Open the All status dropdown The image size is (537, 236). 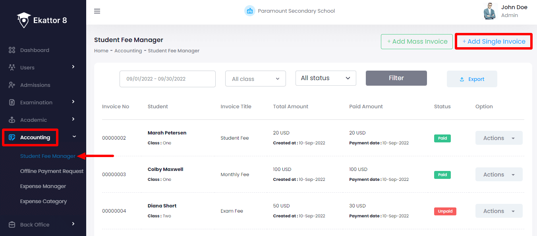(325, 78)
